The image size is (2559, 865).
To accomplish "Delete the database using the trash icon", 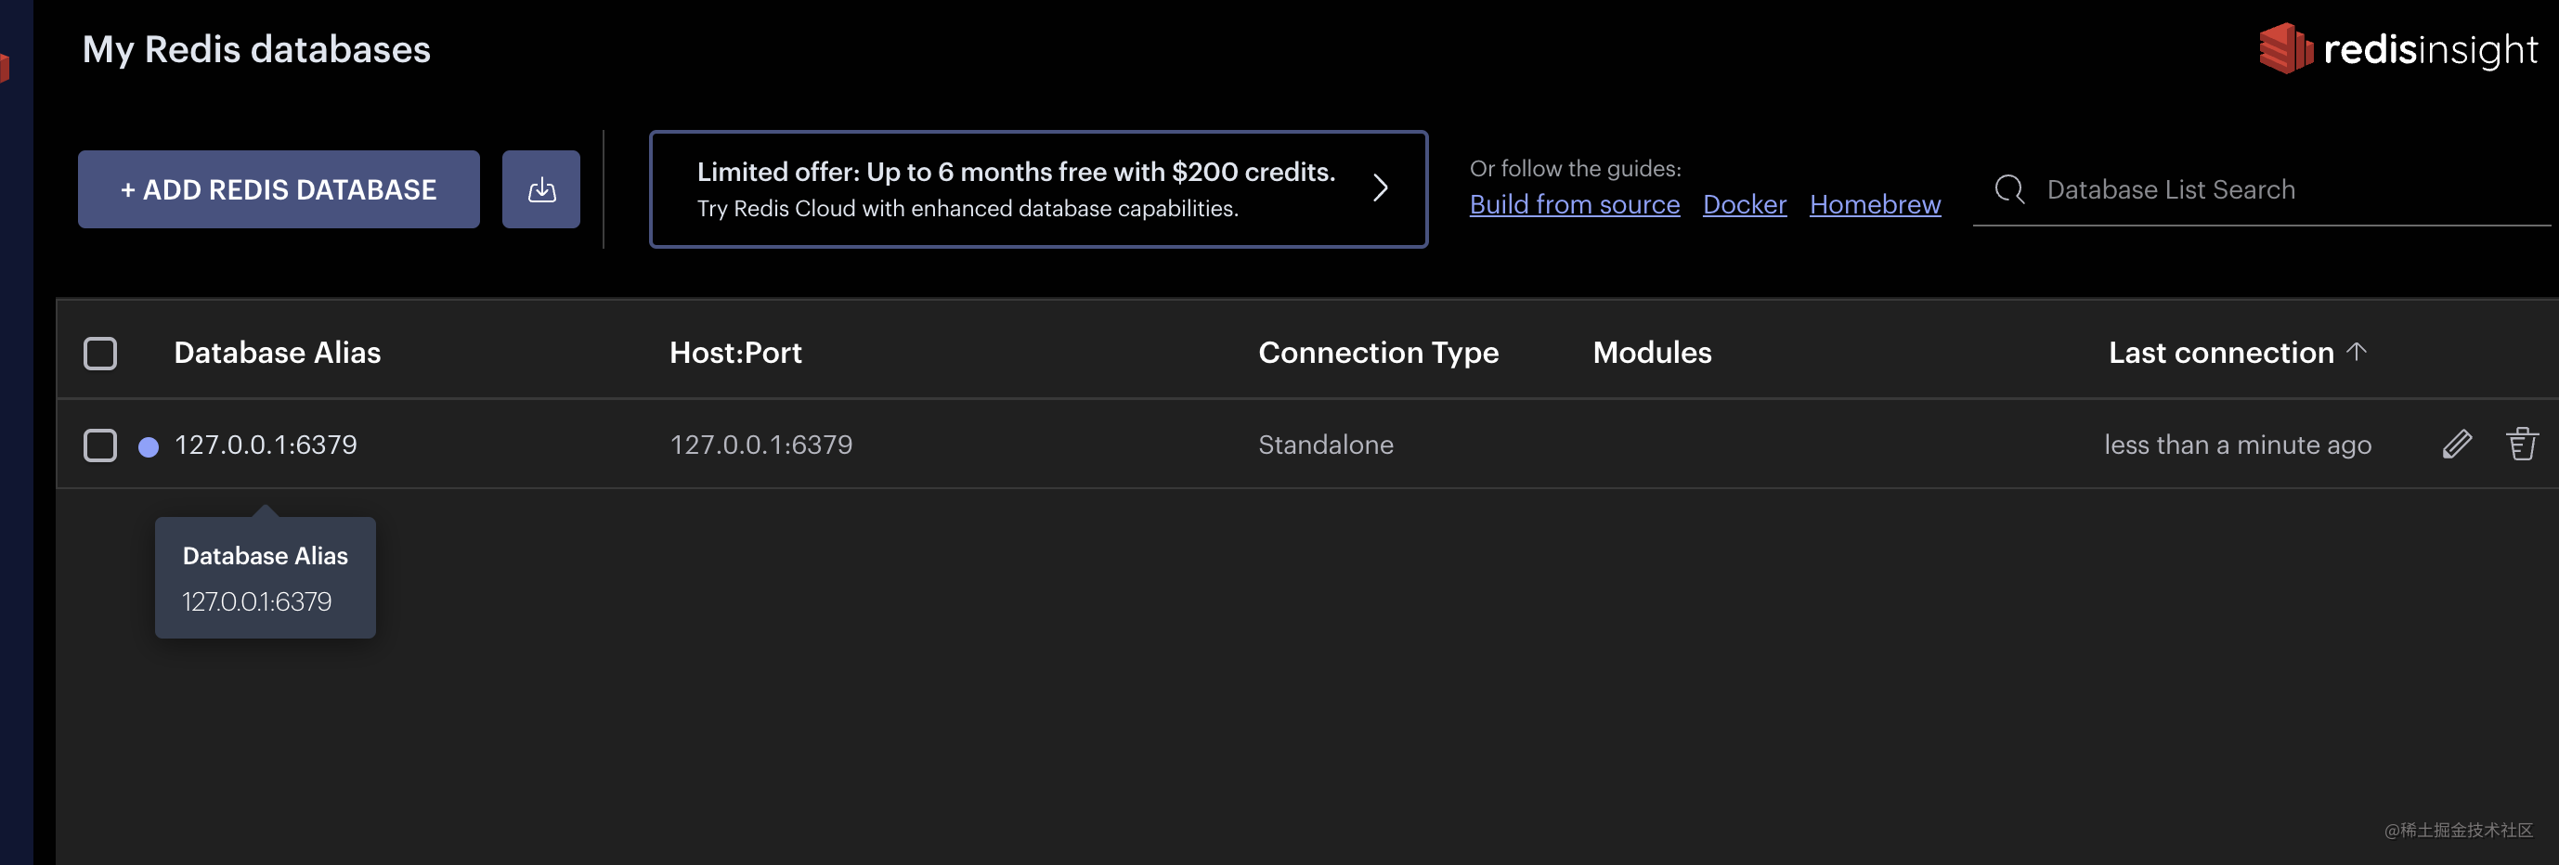I will coord(2520,444).
